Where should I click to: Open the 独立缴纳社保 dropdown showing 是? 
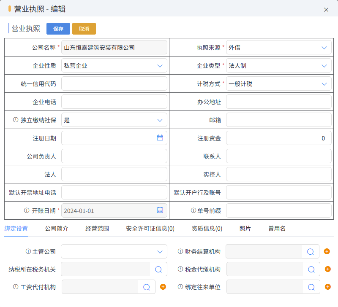[114, 120]
